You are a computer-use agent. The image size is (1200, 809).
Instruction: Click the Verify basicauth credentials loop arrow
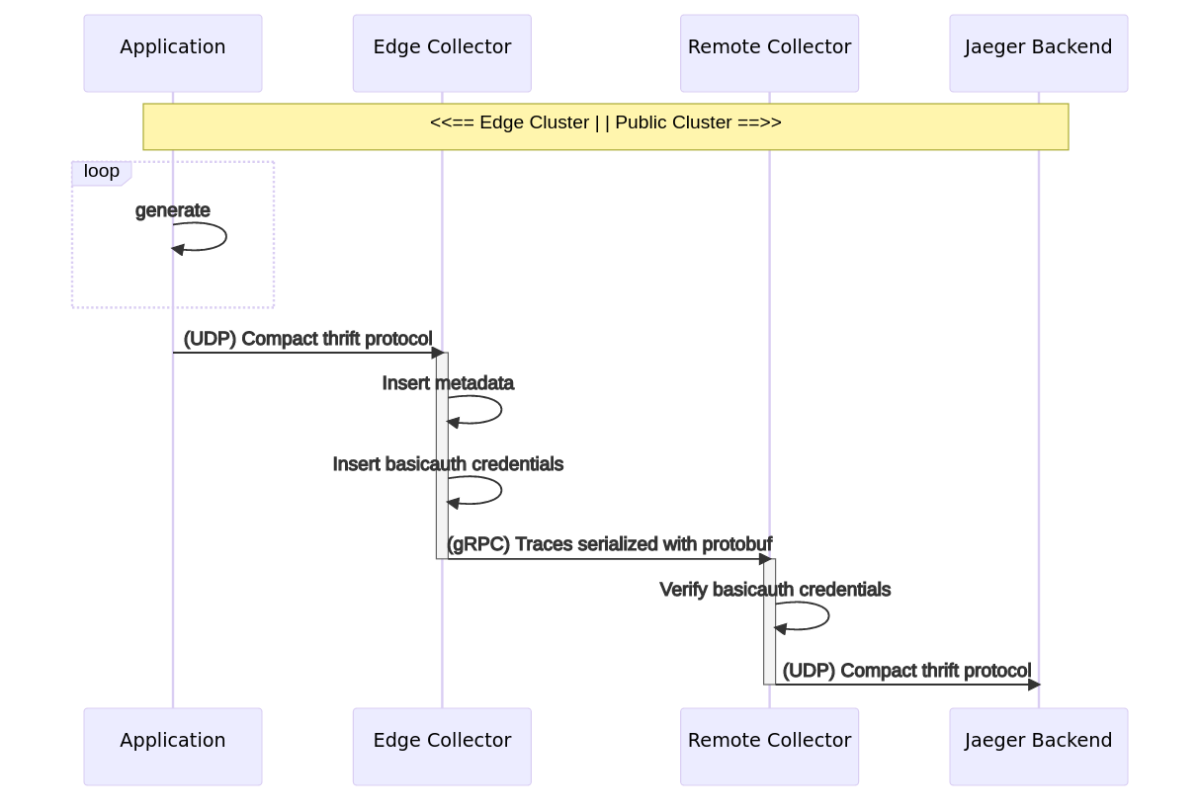[826, 616]
